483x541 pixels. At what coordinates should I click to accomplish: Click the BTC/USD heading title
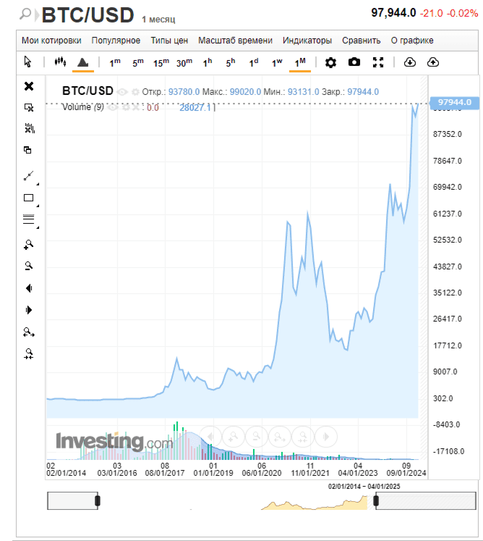coord(87,15)
